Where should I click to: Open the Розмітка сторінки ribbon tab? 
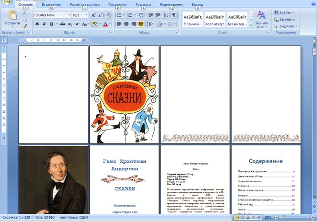click(x=85, y=4)
